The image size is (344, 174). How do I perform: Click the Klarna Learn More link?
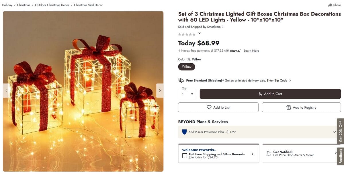(251, 51)
